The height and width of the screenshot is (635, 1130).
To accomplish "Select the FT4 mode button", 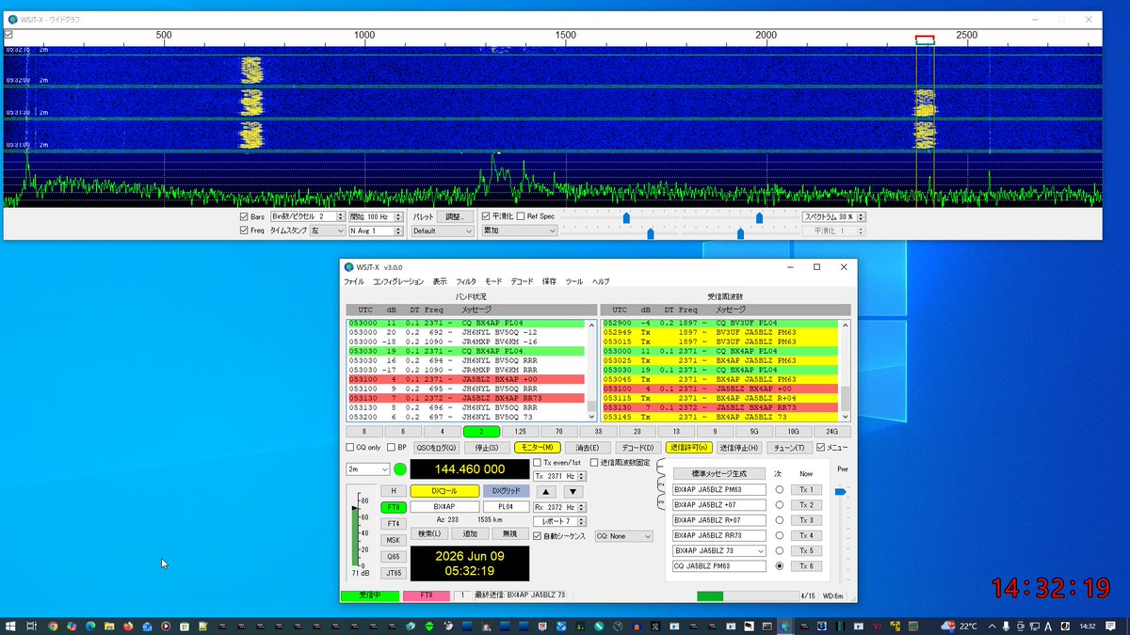I will [393, 523].
